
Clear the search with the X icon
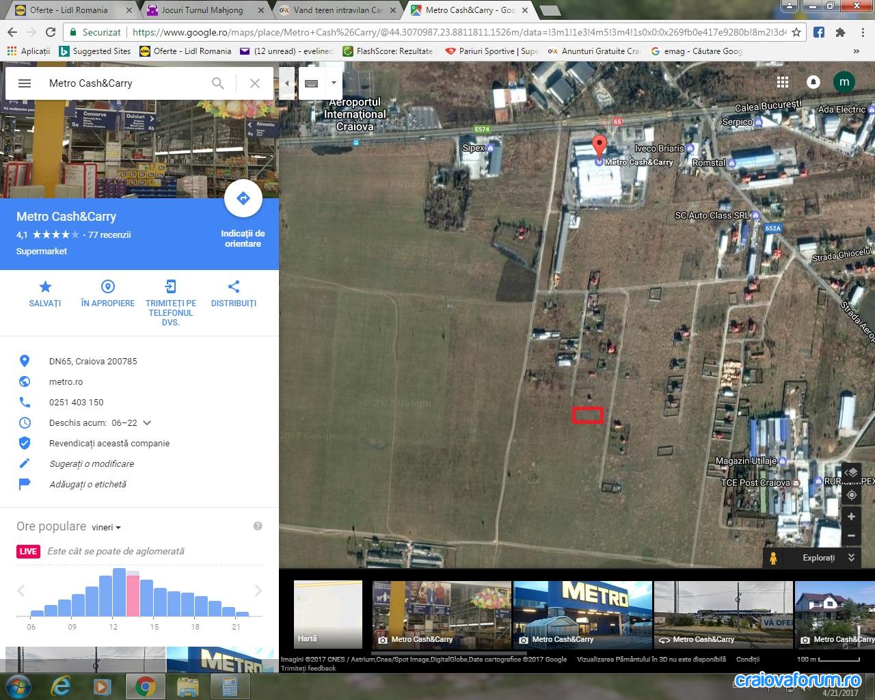(255, 83)
